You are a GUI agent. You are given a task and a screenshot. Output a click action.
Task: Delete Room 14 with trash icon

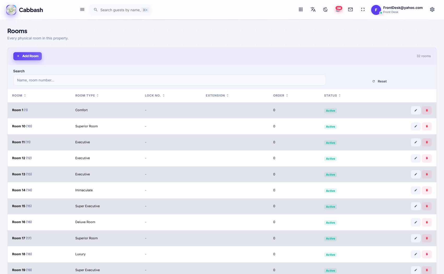[427, 190]
